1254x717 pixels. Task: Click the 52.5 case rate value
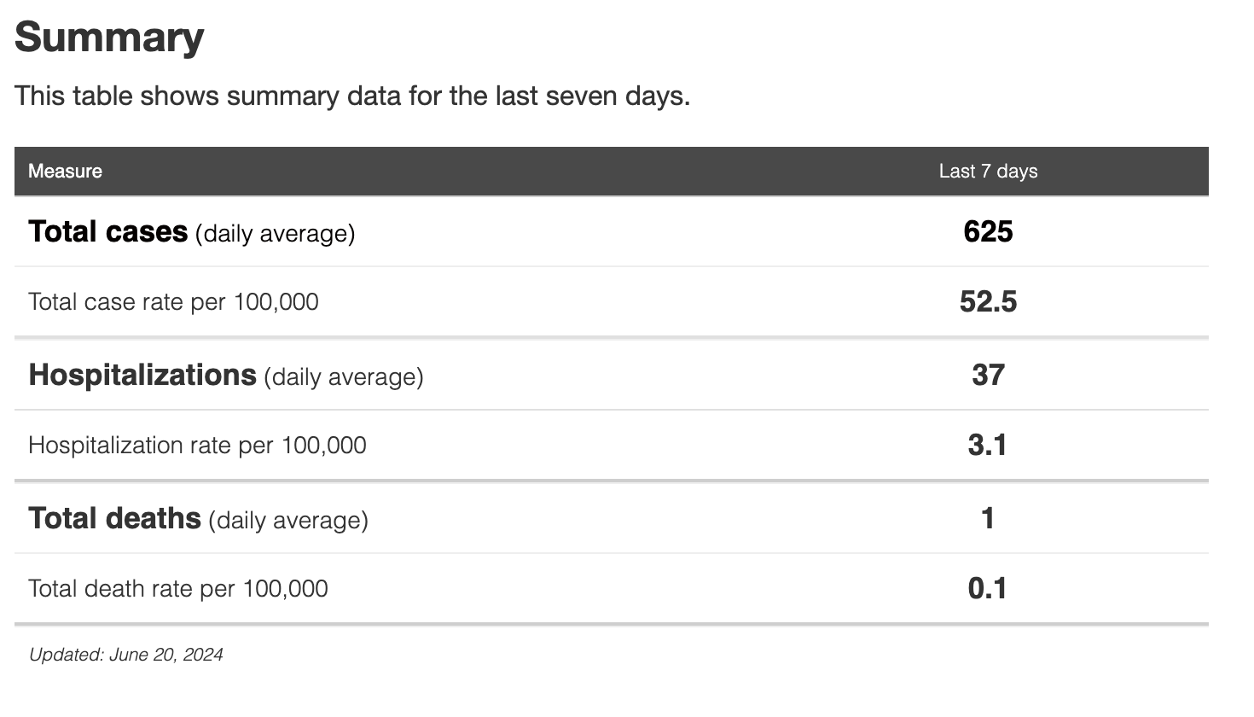point(988,301)
